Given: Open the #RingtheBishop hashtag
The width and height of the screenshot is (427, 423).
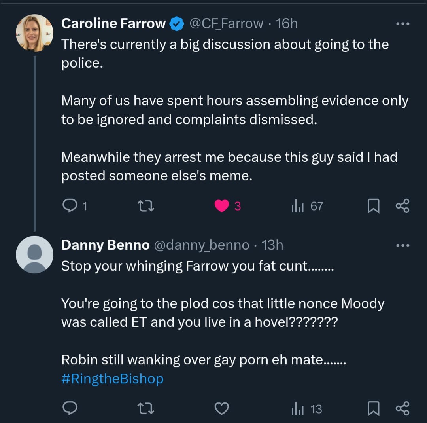Looking at the screenshot, I should (112, 379).
